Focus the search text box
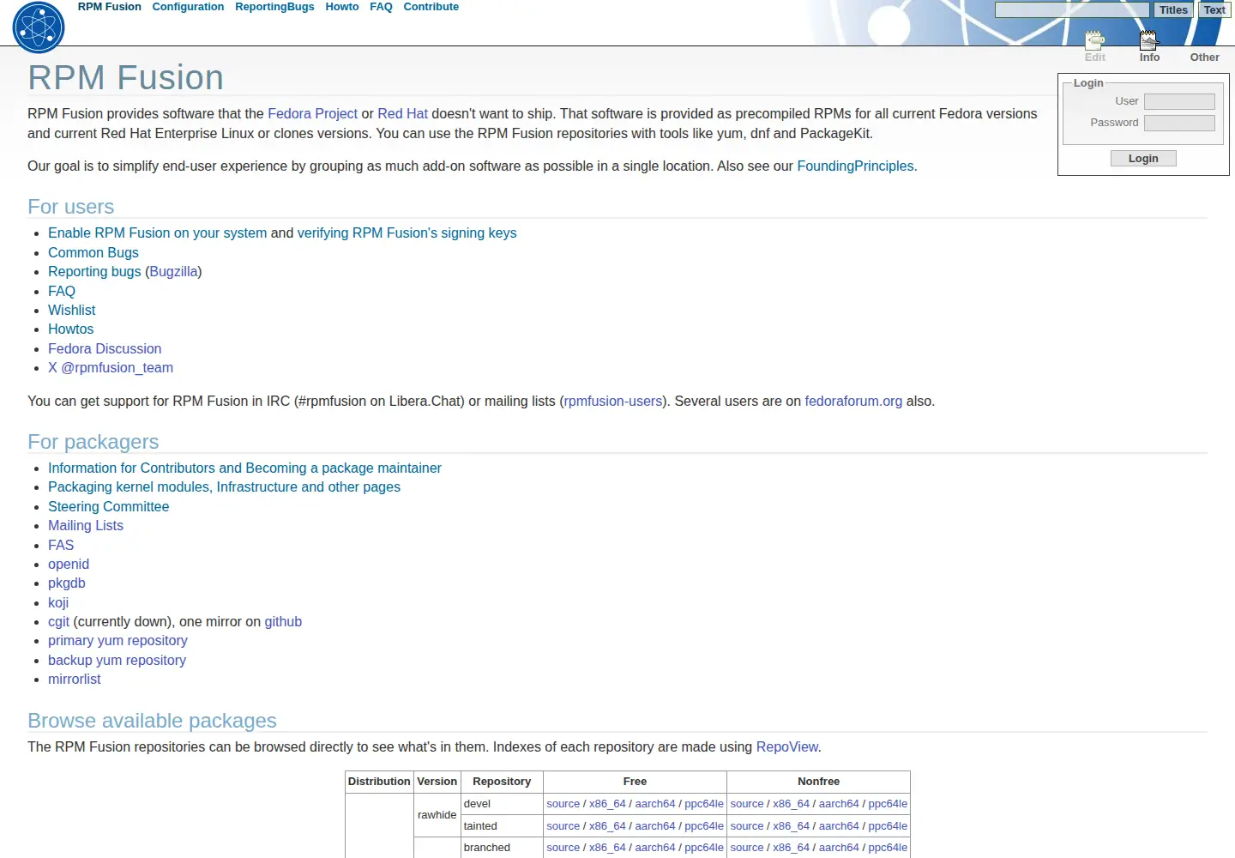 (1072, 10)
